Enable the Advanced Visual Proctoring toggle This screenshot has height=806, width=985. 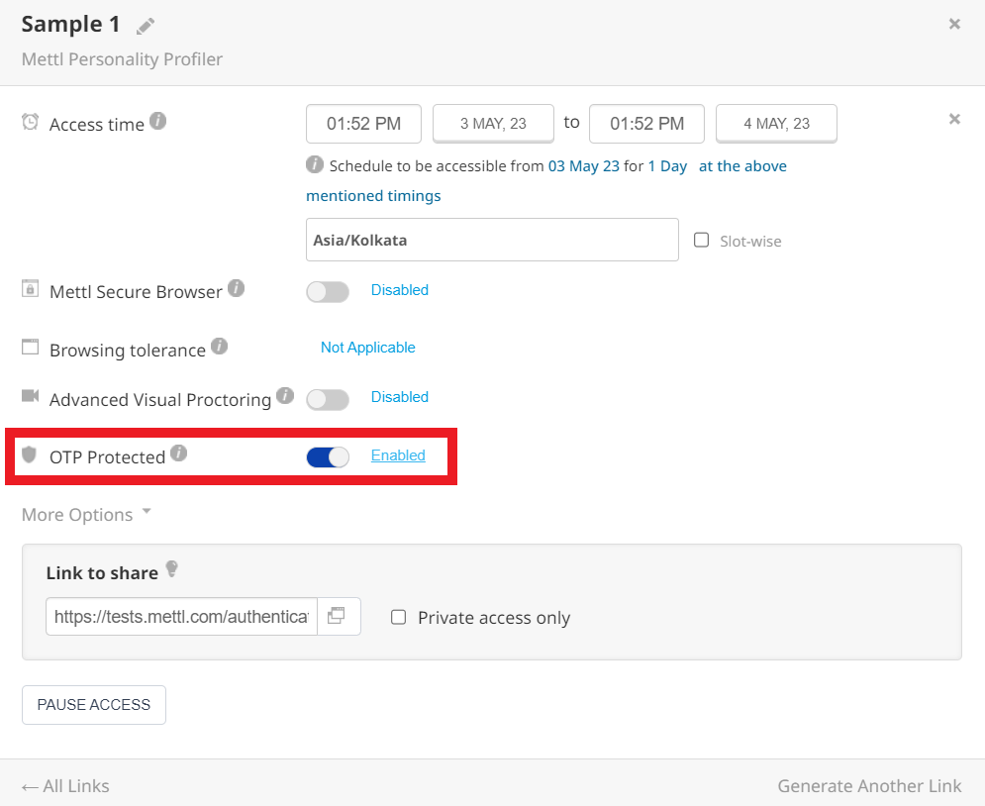tap(328, 400)
